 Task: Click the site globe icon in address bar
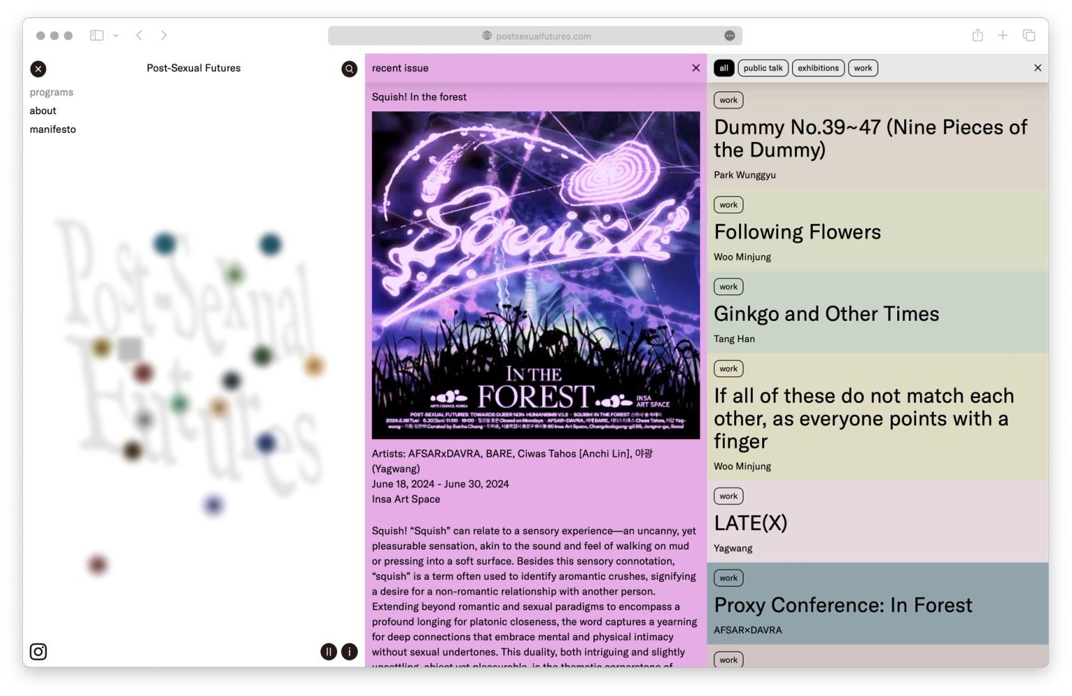[487, 36]
